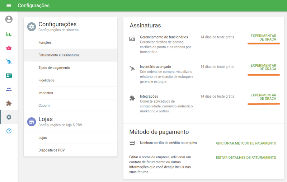Open the settings gear sidebar icon
The height and width of the screenshot is (182, 287).
click(x=9, y=117)
